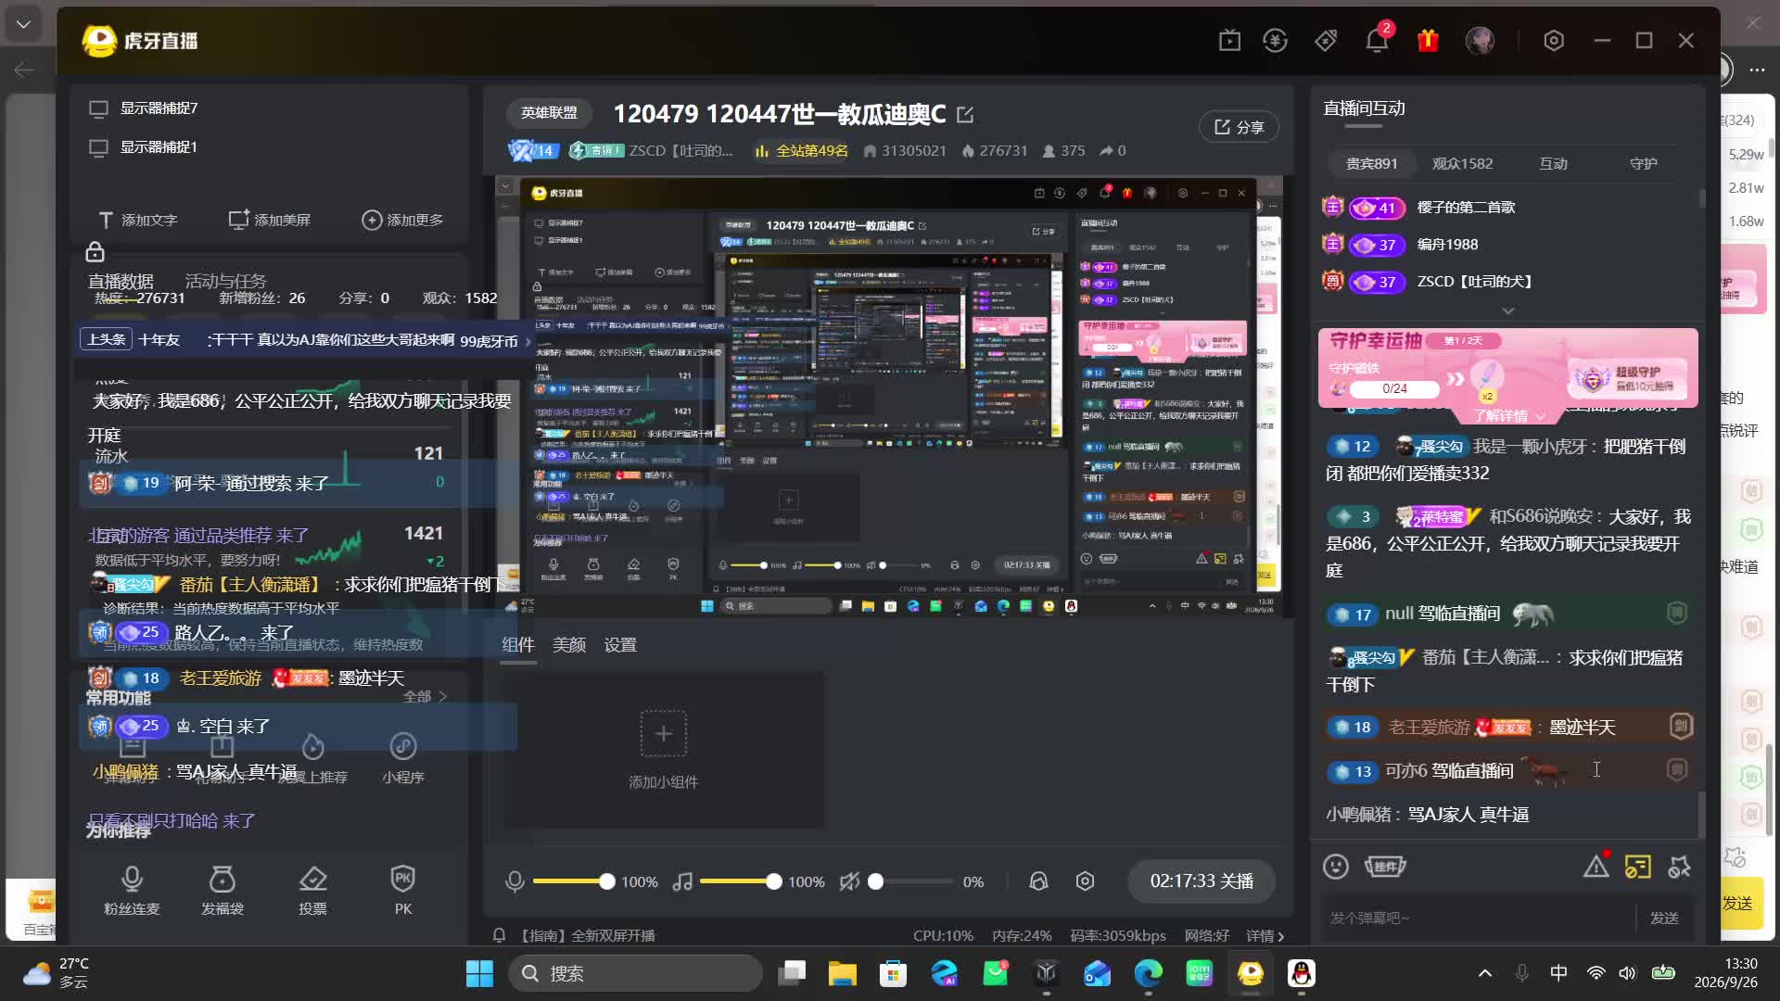1780x1001 pixels.
Task: Click the music note volume icon
Action: tap(683, 881)
